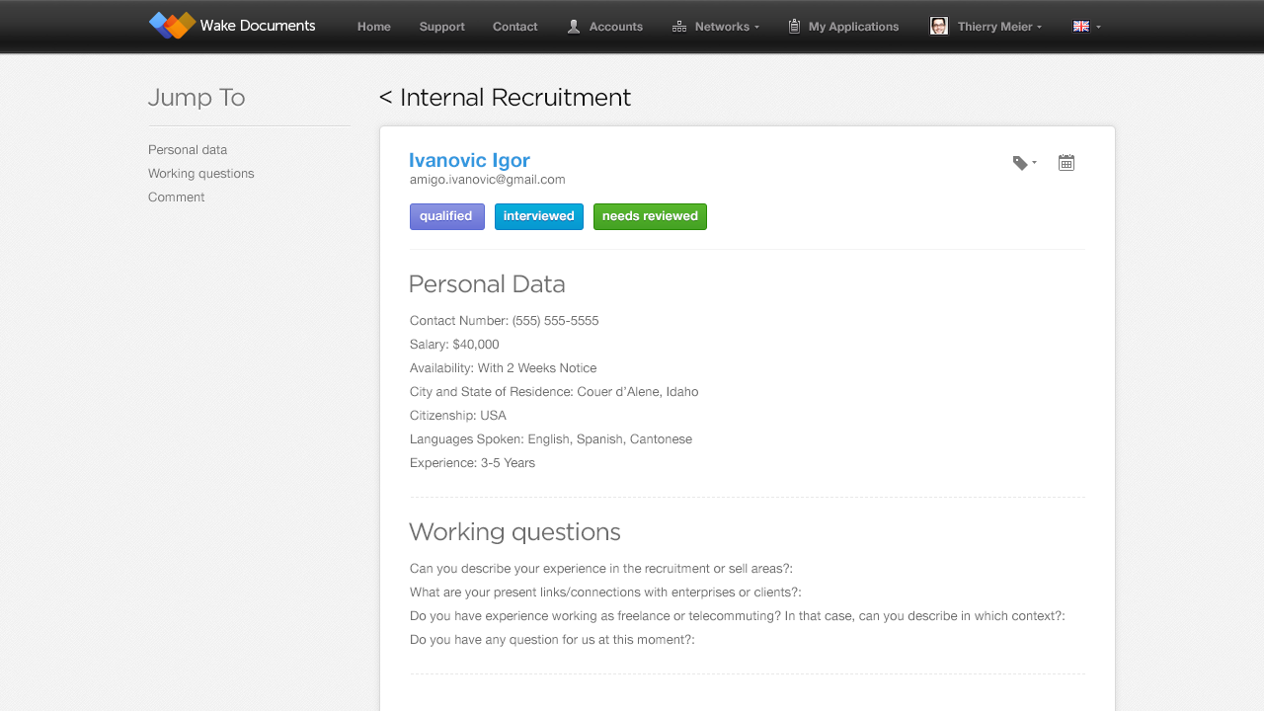Click the Accounts person icon

click(574, 27)
